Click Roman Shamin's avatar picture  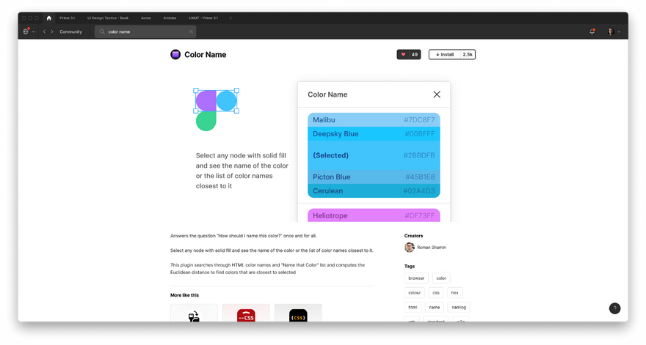pos(410,247)
